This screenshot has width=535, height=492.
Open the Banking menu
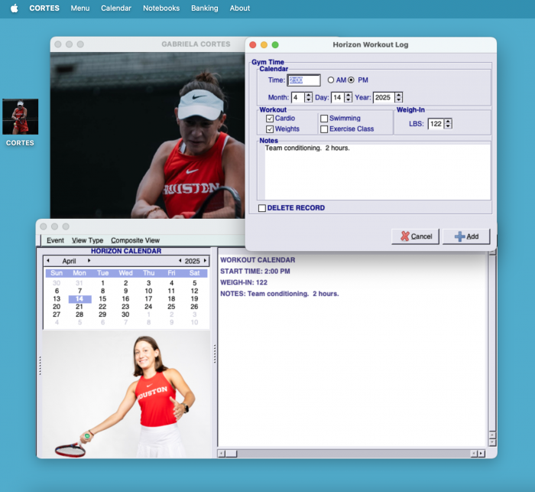pyautogui.click(x=205, y=8)
